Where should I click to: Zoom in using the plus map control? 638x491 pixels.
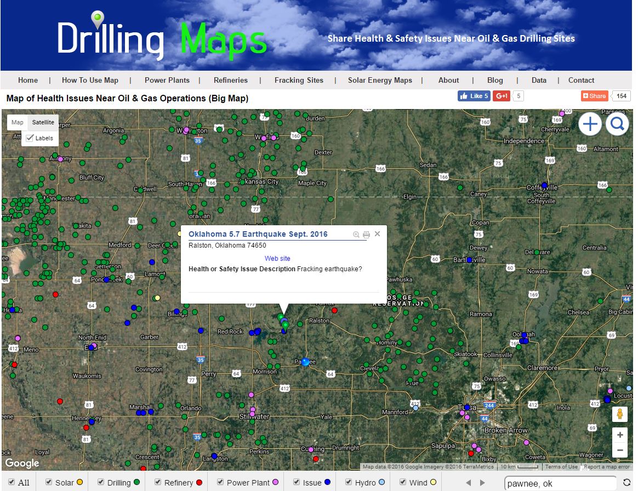pos(620,435)
